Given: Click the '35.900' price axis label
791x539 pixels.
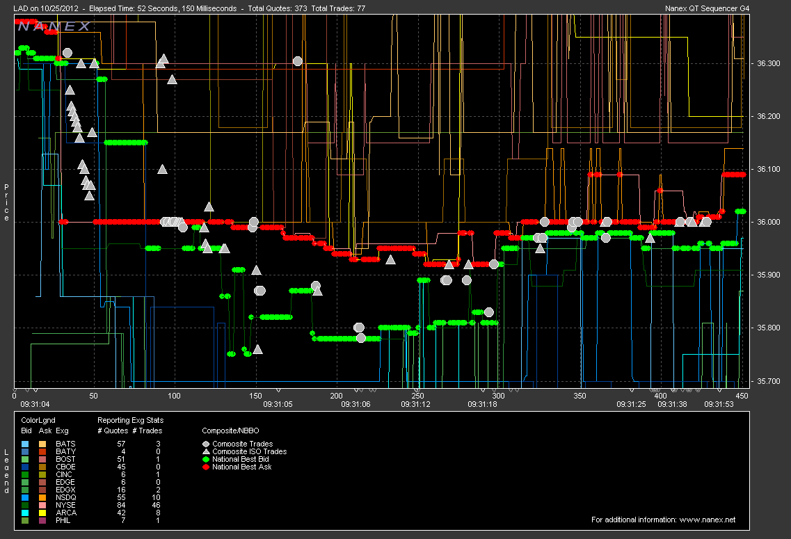Looking at the screenshot, I should (x=768, y=275).
